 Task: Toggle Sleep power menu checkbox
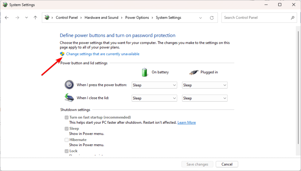point(67,129)
